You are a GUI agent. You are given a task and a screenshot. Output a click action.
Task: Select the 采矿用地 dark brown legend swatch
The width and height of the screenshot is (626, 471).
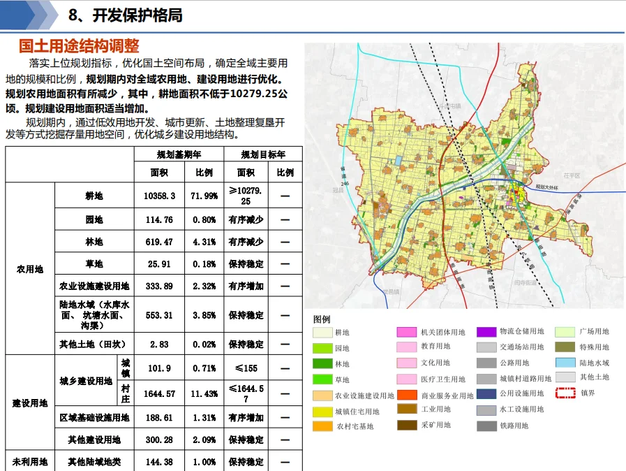[407, 425]
